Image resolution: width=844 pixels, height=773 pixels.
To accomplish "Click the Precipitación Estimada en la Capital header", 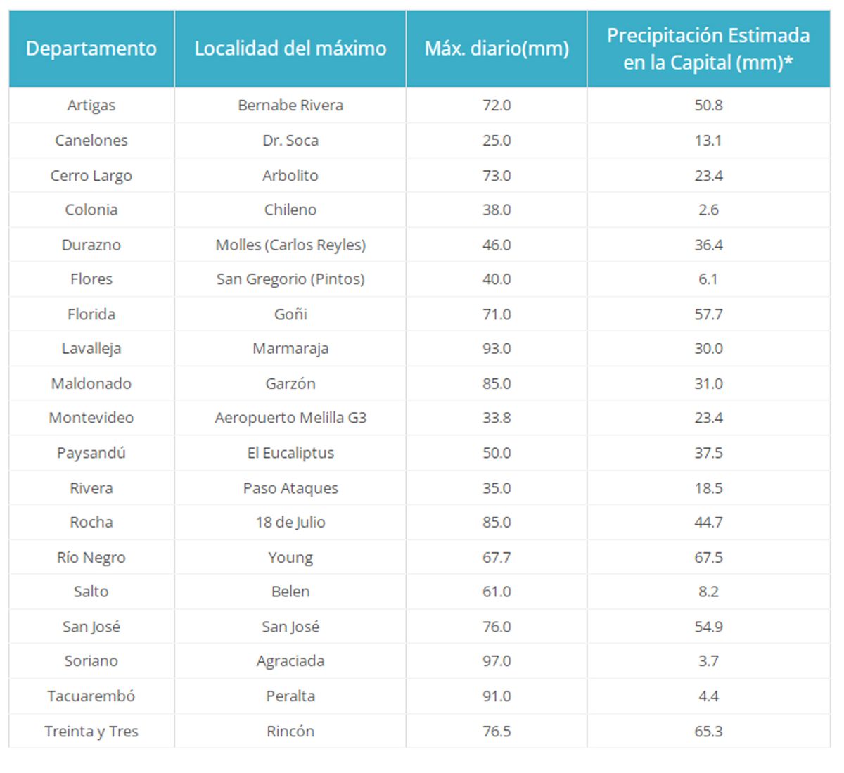I will (x=708, y=49).
